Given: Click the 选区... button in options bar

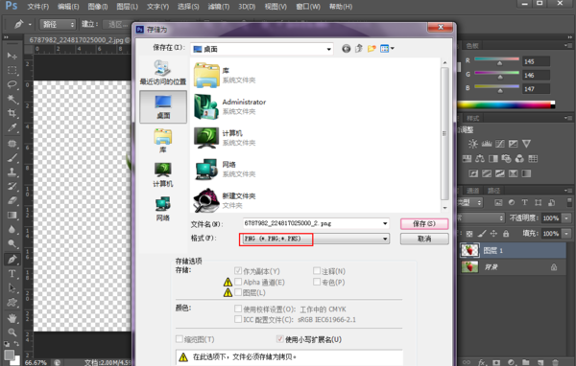Looking at the screenshot, I should tap(117, 24).
